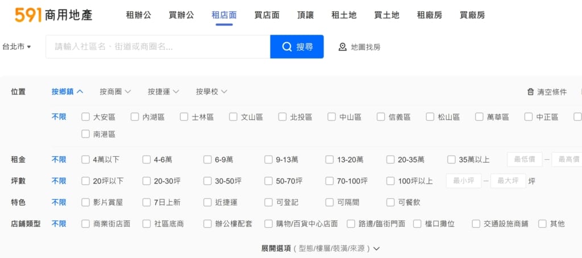Check the 內湖區 checkbox
The image size is (582, 258).
tap(135, 117)
